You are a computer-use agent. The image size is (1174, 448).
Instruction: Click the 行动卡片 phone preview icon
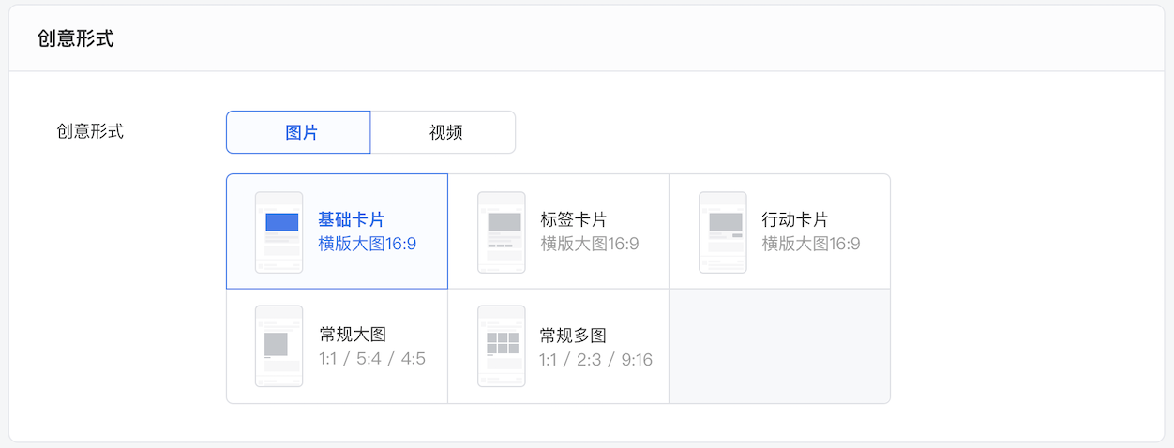722,232
